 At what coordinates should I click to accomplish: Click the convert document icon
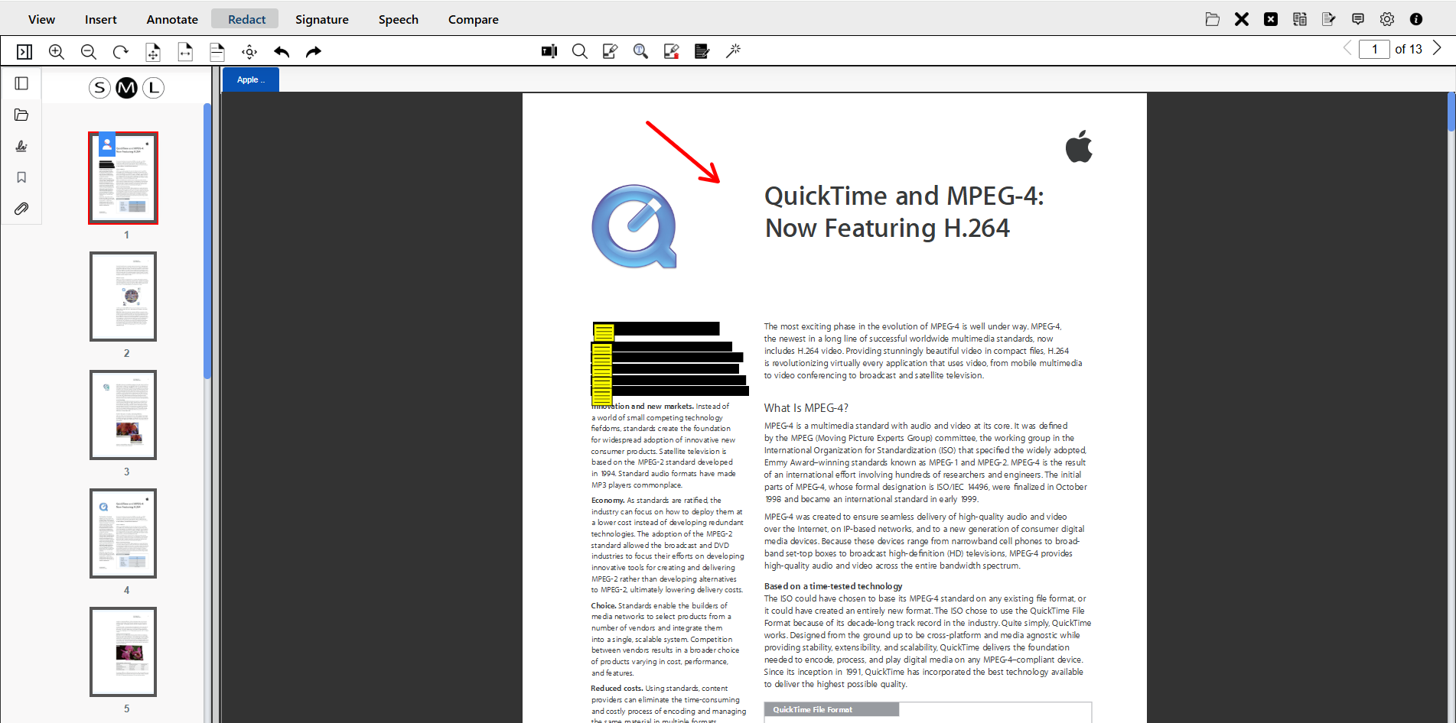point(1300,19)
